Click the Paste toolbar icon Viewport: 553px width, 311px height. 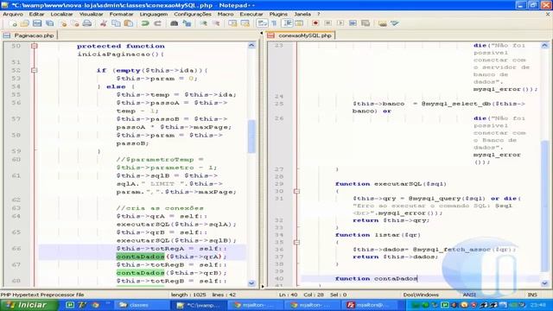[129, 23]
